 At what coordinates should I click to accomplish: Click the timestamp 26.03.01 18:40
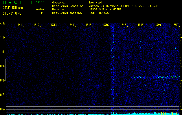[x=12, y=14]
